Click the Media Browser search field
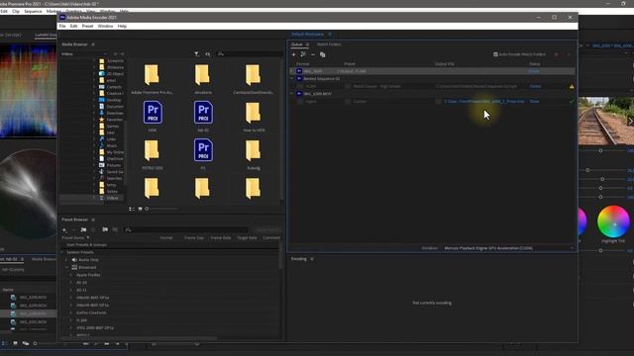The height and width of the screenshot is (356, 634). pos(250,53)
